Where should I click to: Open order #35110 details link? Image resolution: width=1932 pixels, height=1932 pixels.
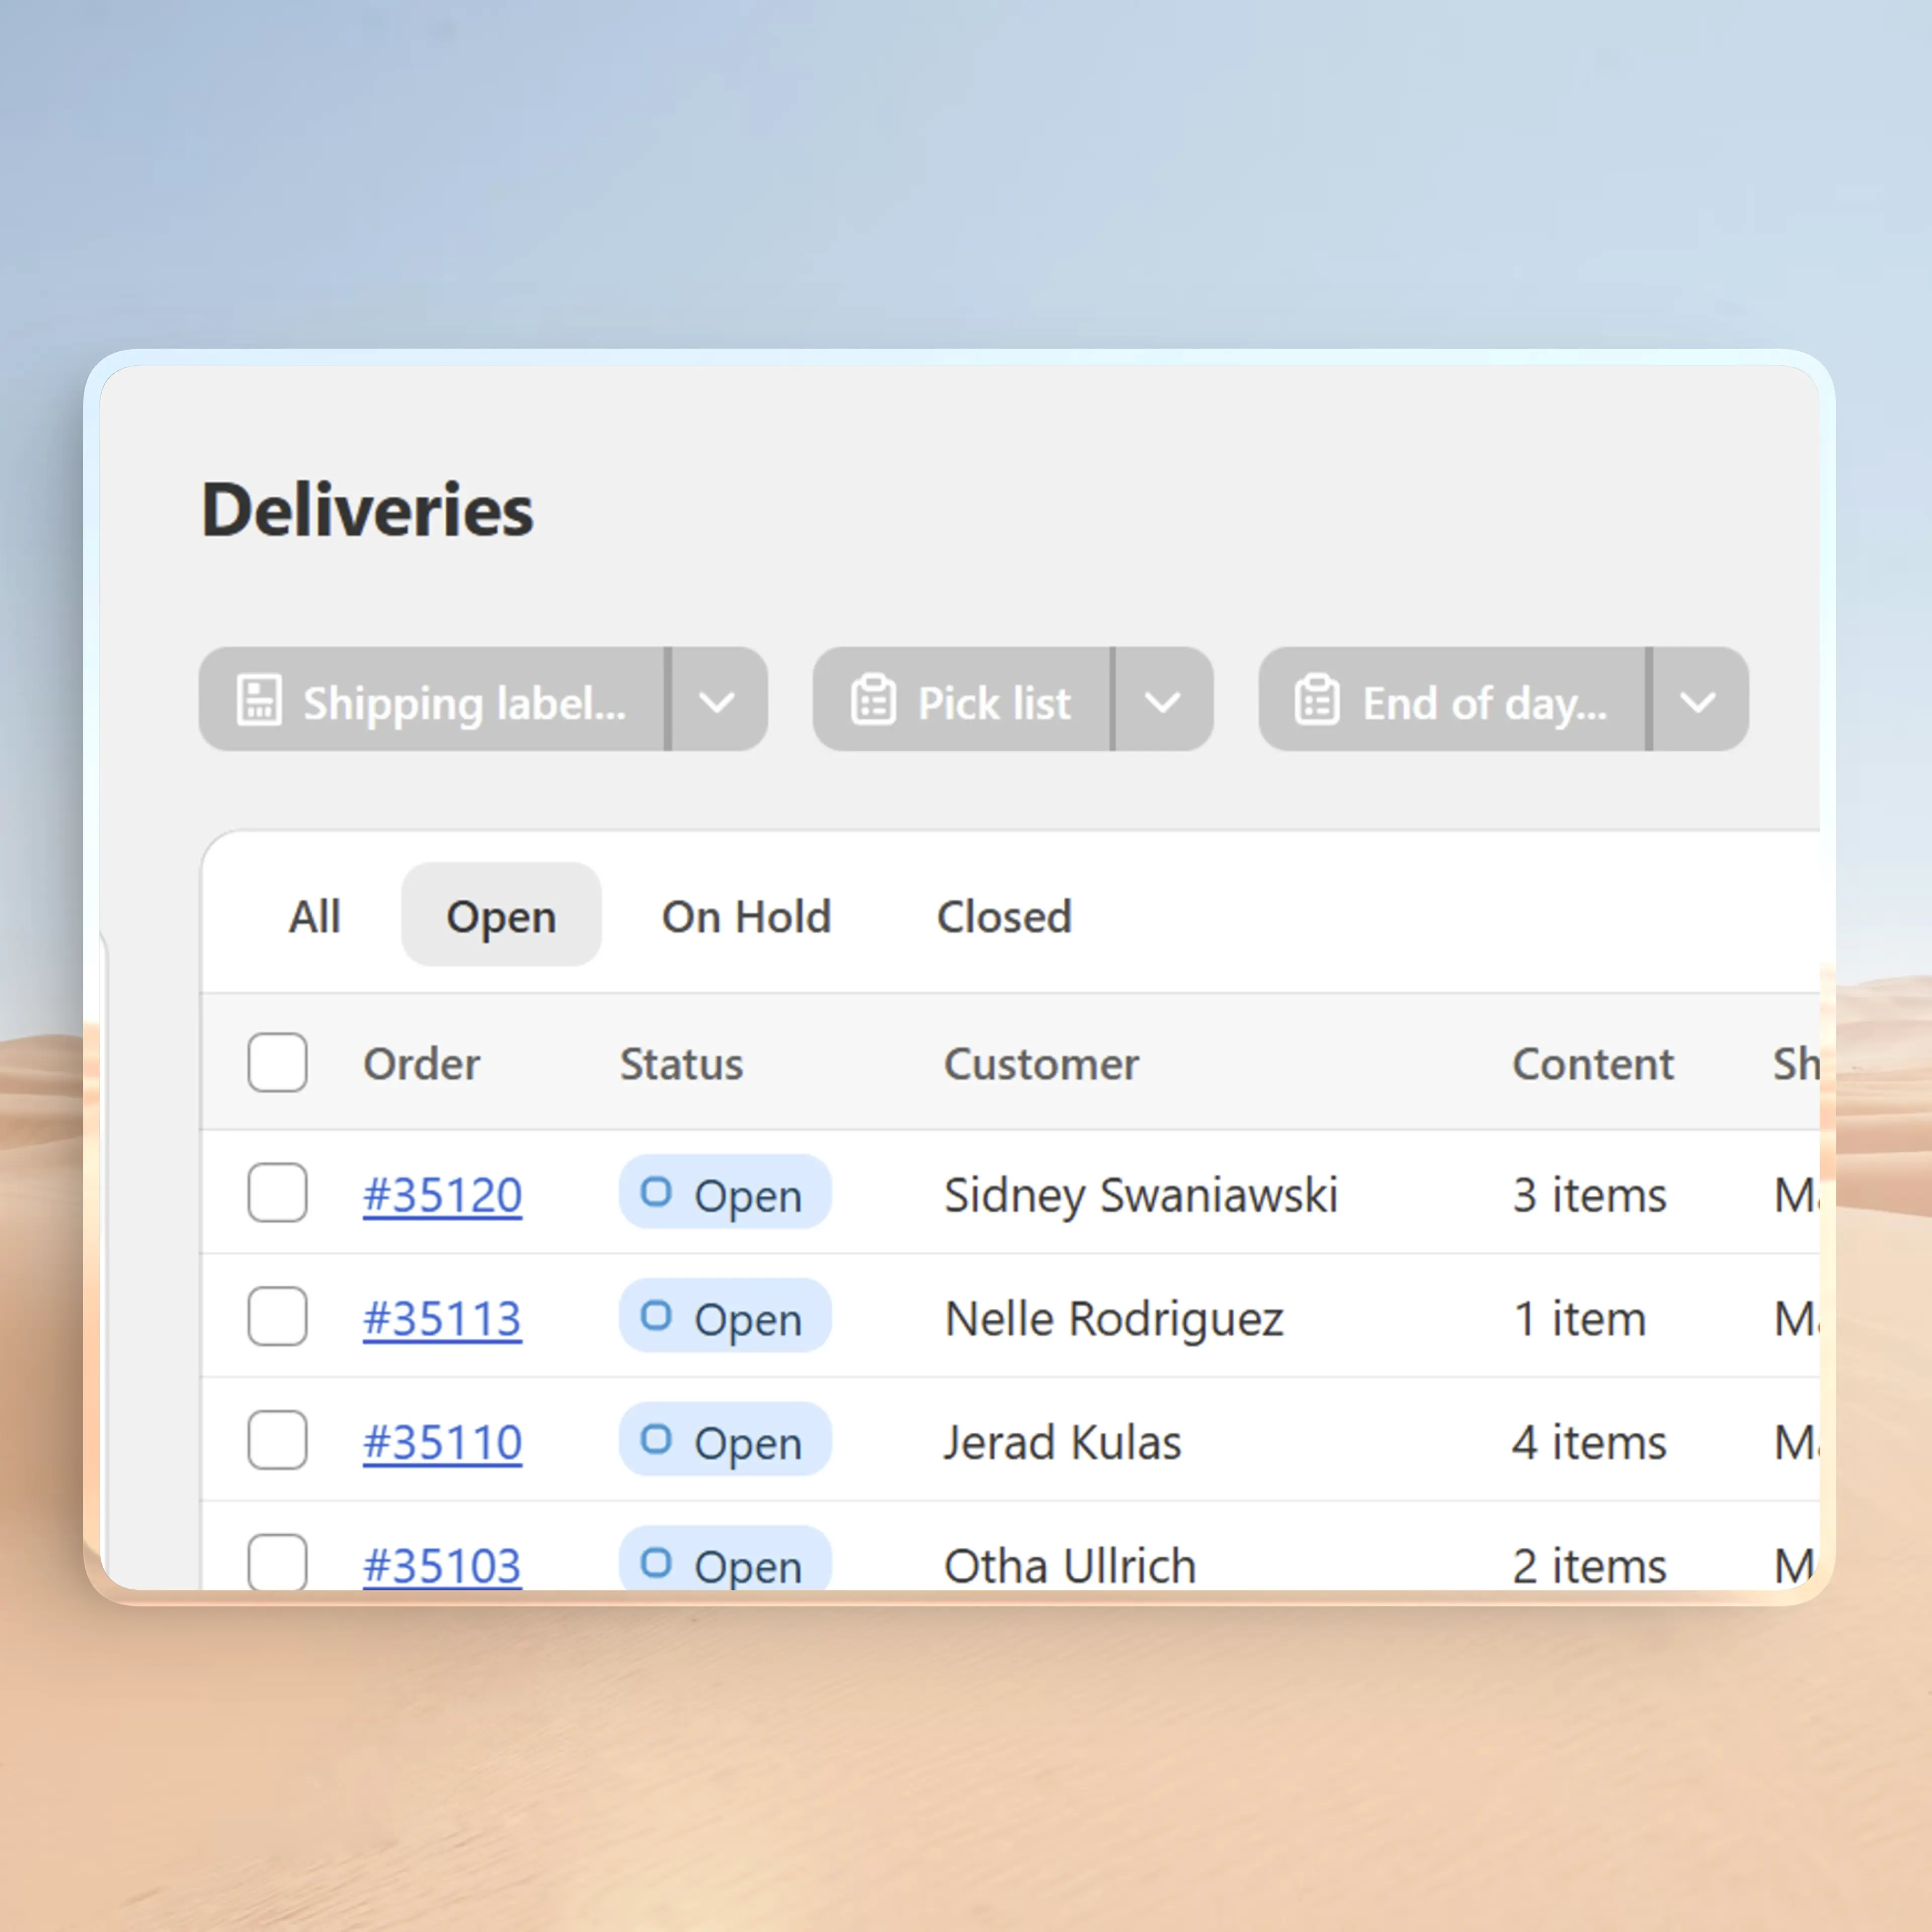pyautogui.click(x=441, y=1441)
